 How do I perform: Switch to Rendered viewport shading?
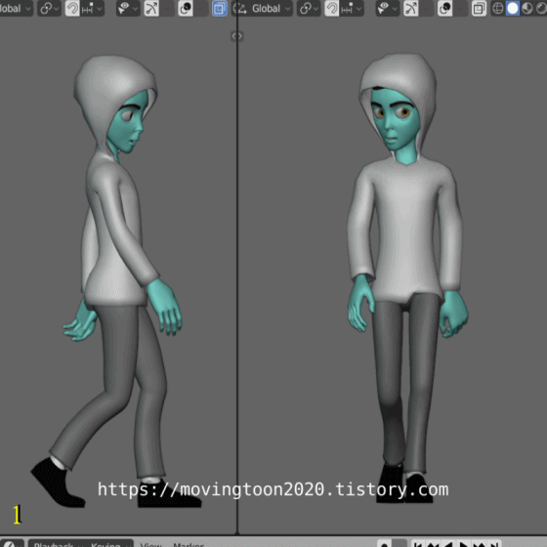tap(541, 9)
